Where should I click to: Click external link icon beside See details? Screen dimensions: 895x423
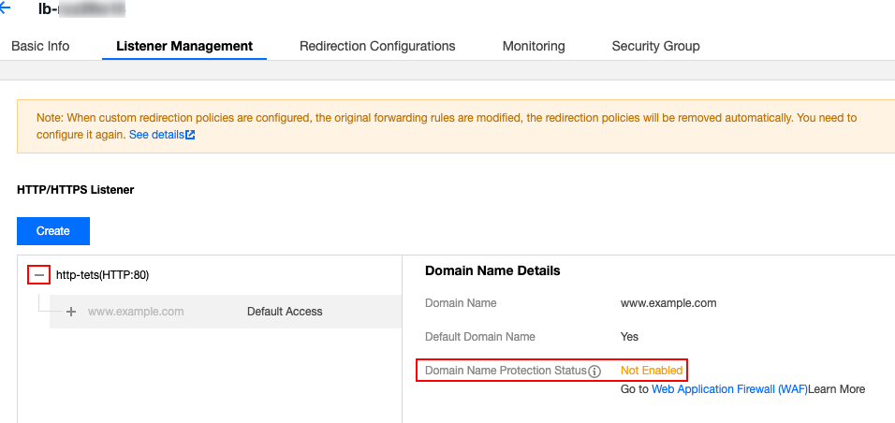(x=190, y=135)
